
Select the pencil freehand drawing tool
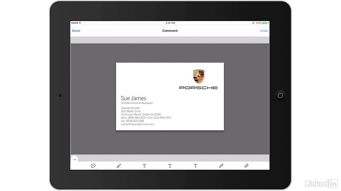coord(221,166)
